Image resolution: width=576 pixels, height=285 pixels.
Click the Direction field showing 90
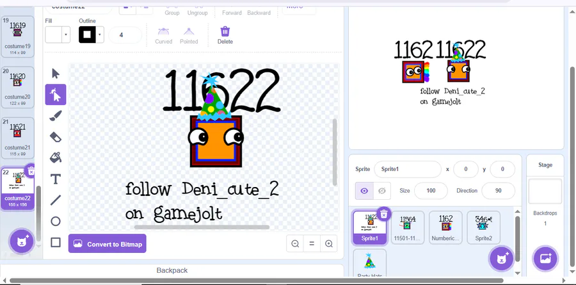498,191
